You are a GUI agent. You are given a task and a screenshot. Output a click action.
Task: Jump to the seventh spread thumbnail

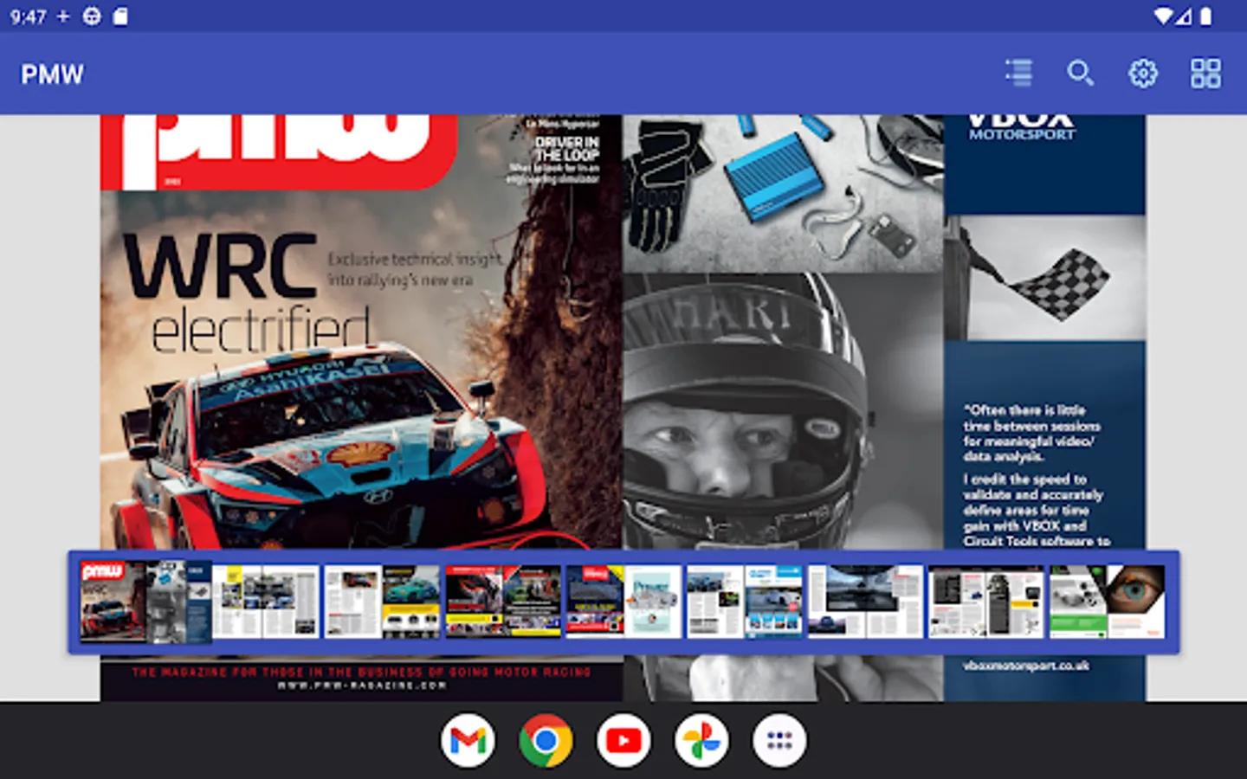[x=865, y=602]
